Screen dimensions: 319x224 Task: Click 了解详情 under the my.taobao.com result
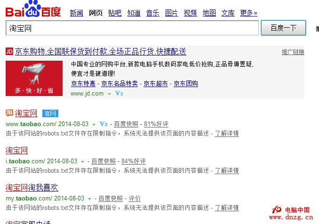[227, 208]
